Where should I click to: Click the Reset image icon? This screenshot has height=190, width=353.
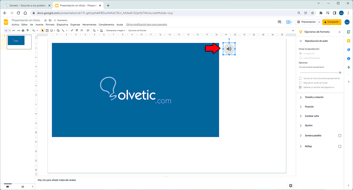[x=102, y=31]
